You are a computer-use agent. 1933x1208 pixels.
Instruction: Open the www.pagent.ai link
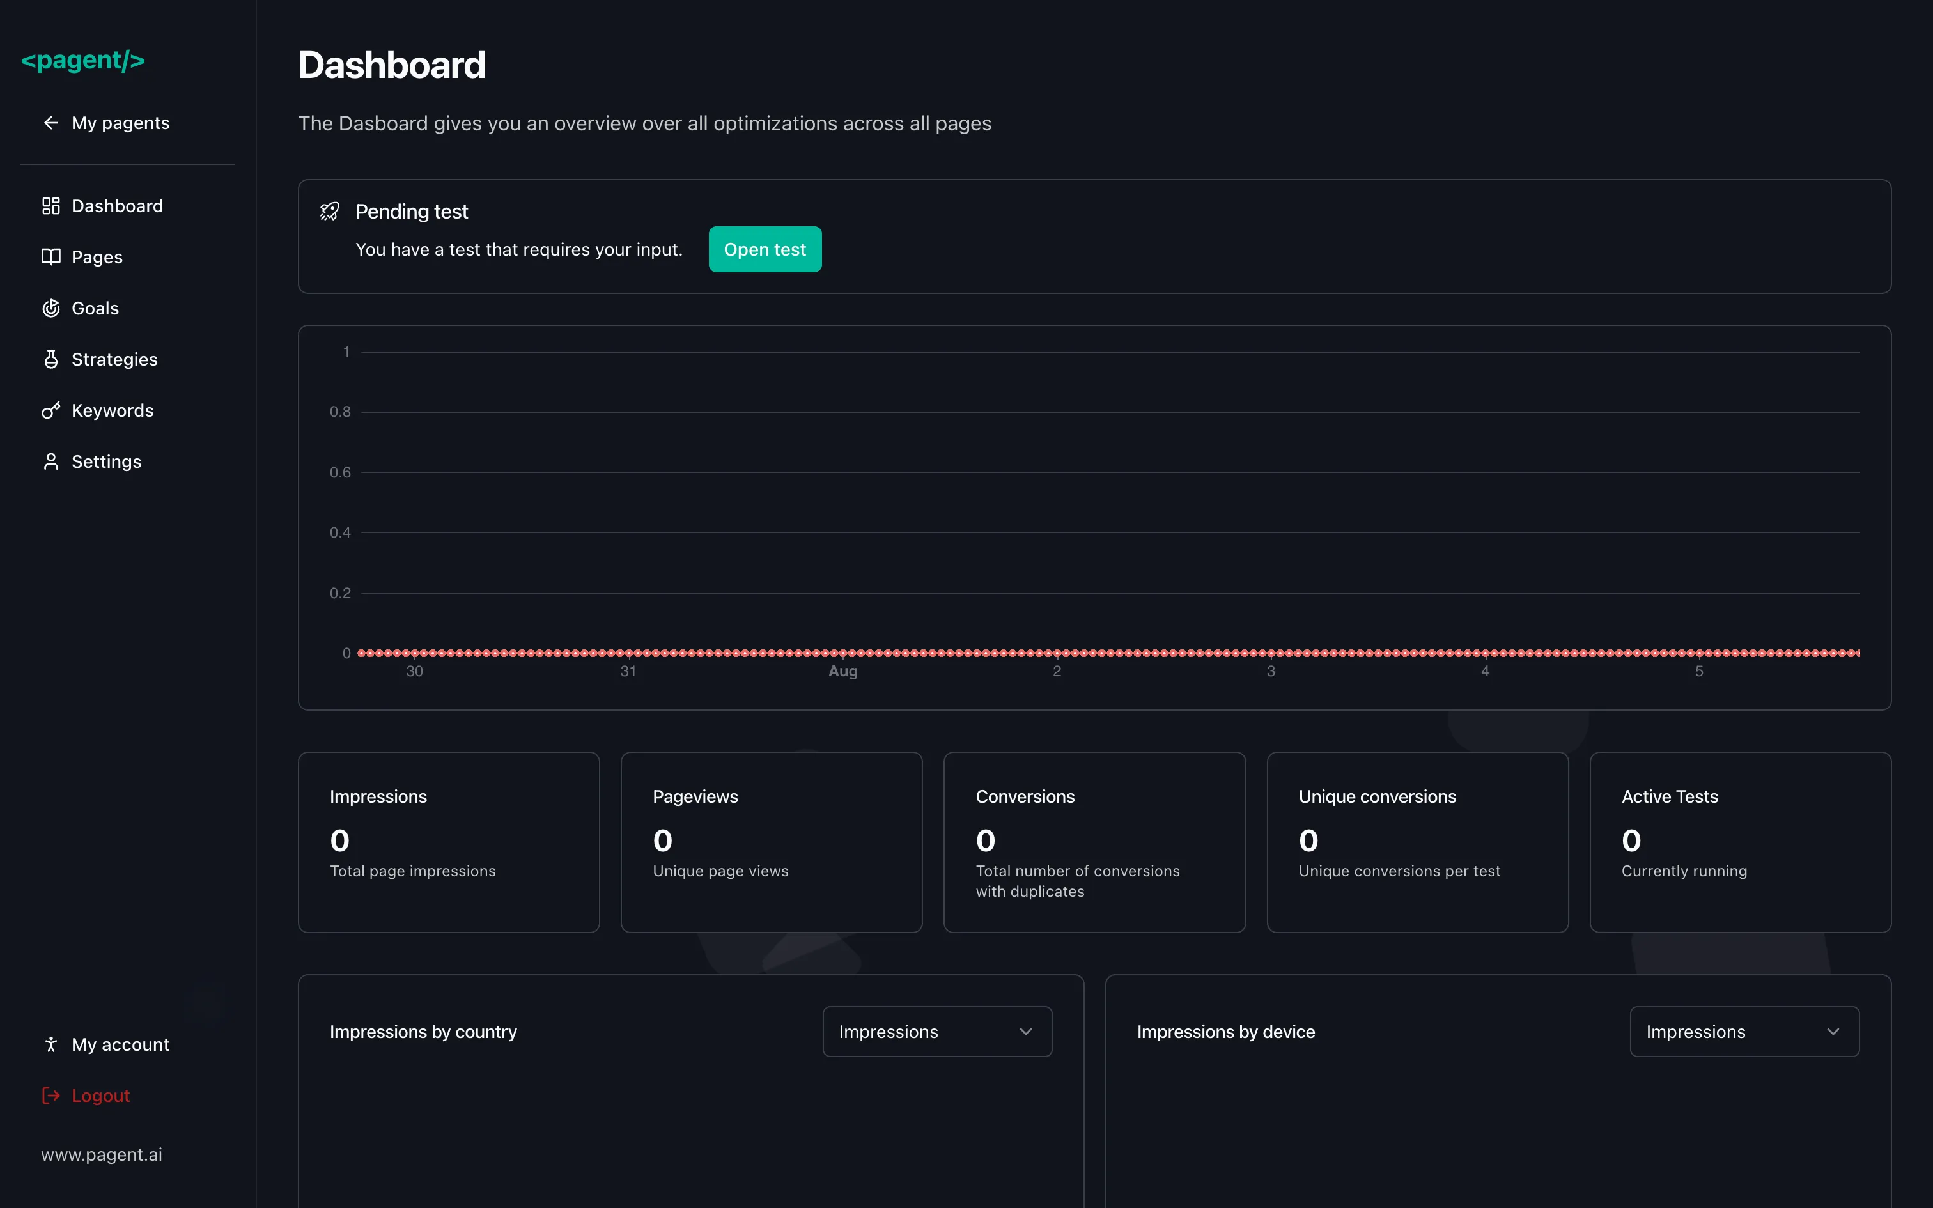click(x=102, y=1154)
